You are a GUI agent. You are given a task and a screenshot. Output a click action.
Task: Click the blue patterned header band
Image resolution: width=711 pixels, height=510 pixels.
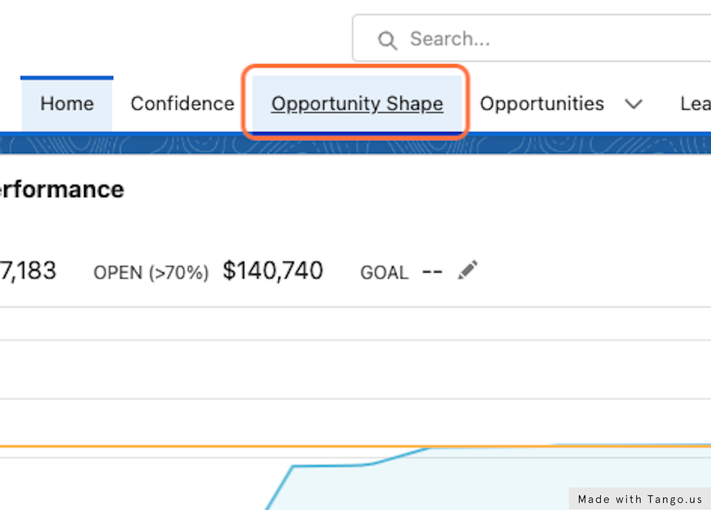(355, 145)
